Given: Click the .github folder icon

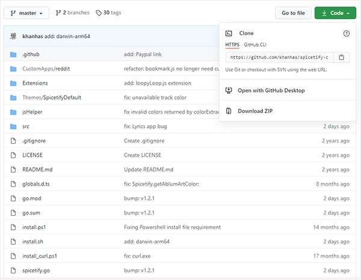Looking at the screenshot, I should pyautogui.click(x=13, y=55).
